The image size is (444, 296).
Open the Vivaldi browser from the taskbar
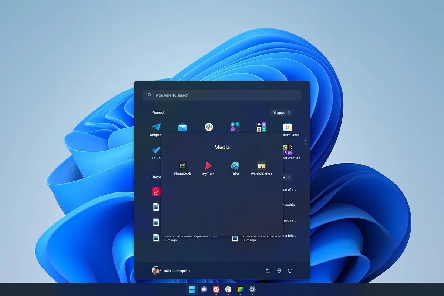[216, 289]
